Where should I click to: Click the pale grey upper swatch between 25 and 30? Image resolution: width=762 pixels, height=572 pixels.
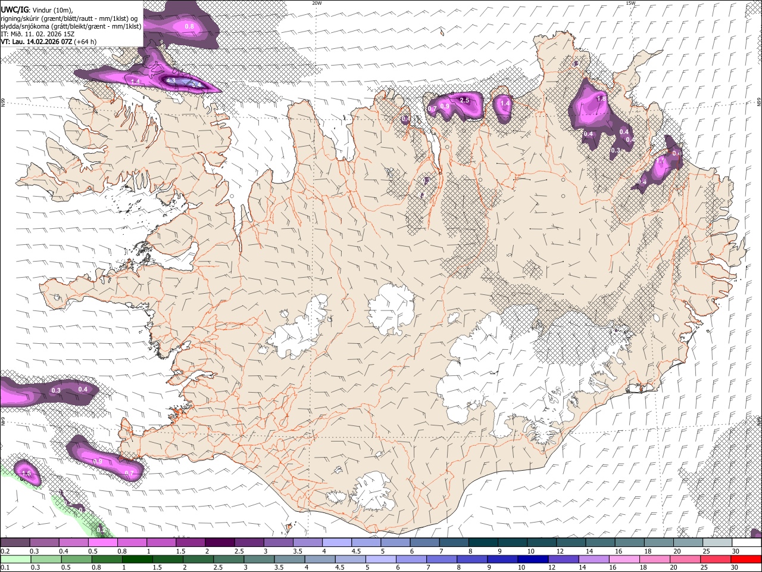point(717,543)
